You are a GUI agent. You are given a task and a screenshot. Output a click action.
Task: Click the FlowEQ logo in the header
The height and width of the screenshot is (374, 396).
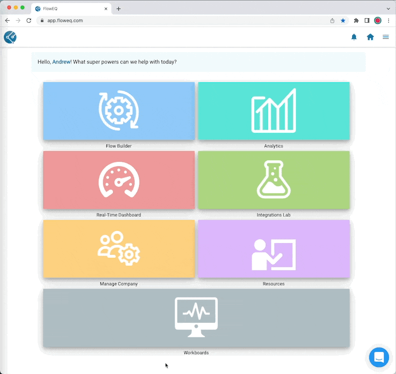click(x=10, y=37)
